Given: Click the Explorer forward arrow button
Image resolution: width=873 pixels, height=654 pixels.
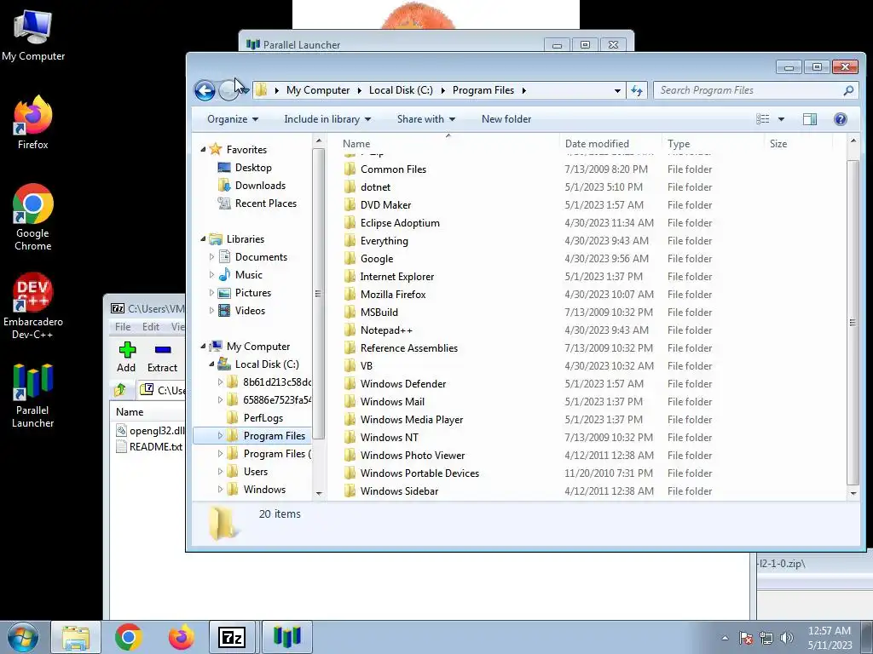Looking at the screenshot, I should tap(228, 90).
